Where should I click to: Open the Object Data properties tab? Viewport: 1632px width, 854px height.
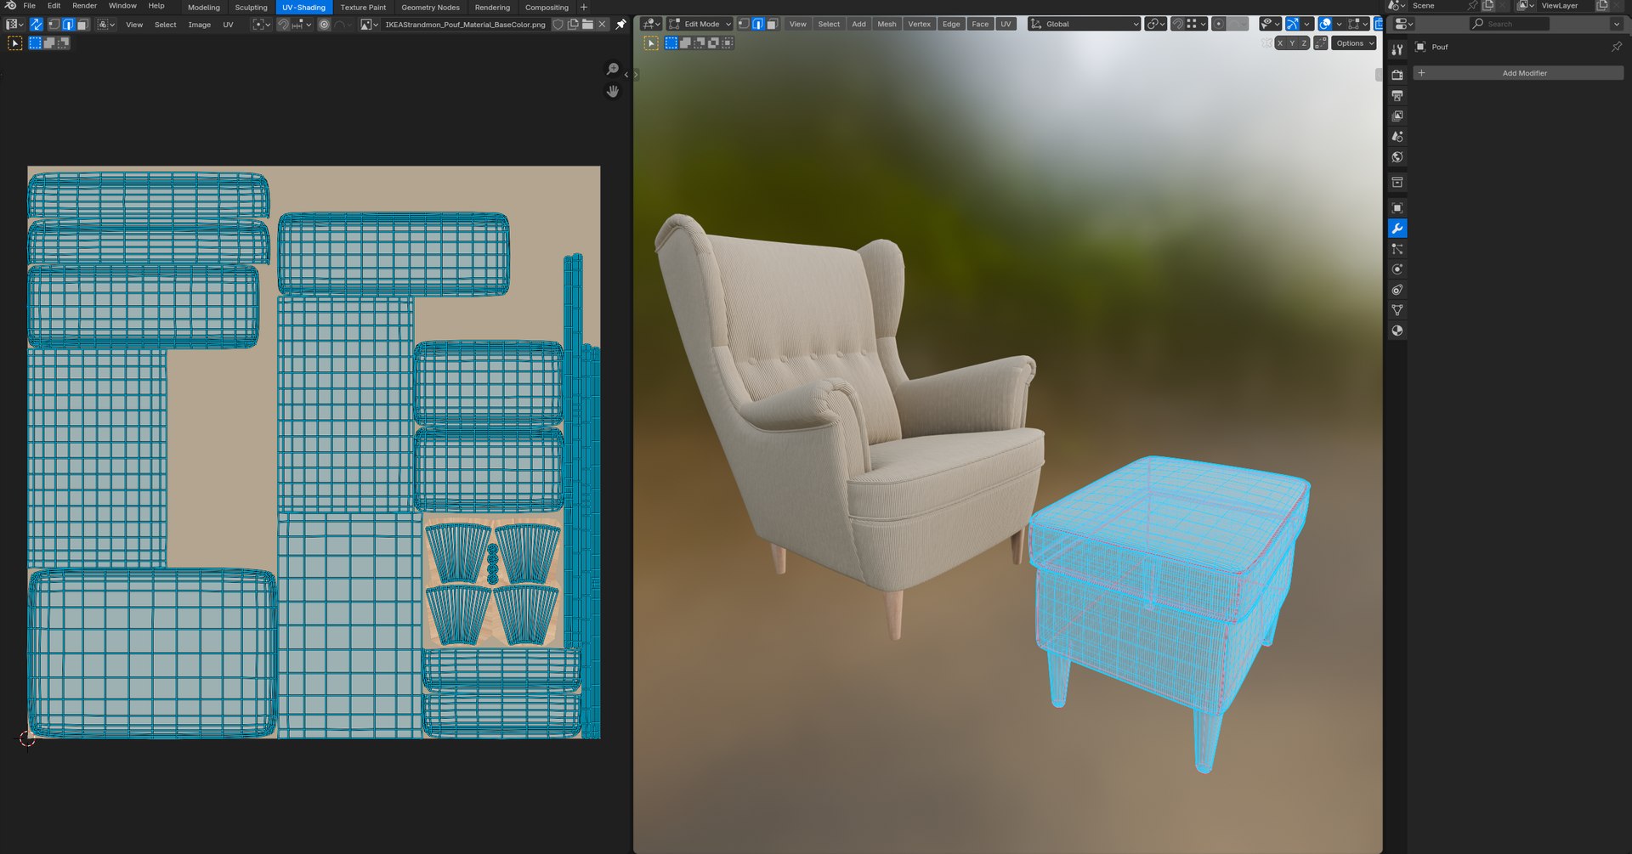tap(1397, 310)
